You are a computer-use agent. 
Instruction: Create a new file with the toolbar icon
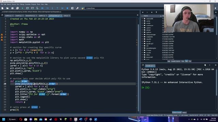coord(2,8)
